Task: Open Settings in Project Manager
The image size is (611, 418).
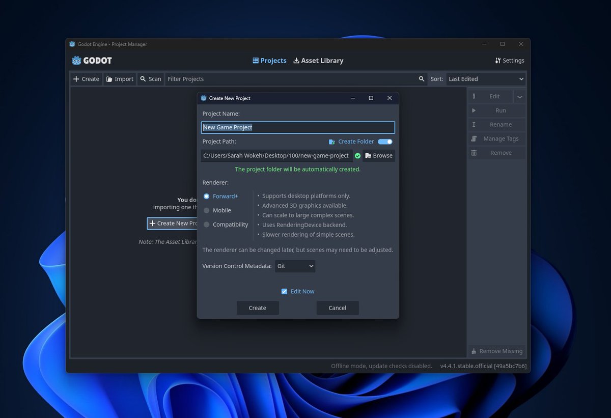Action: pyautogui.click(x=509, y=61)
